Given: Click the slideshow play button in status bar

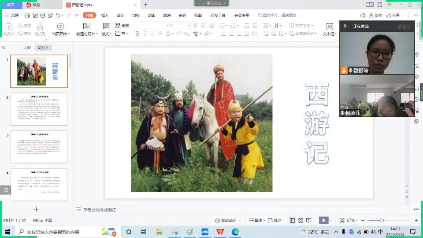Looking at the screenshot, I should (323, 220).
